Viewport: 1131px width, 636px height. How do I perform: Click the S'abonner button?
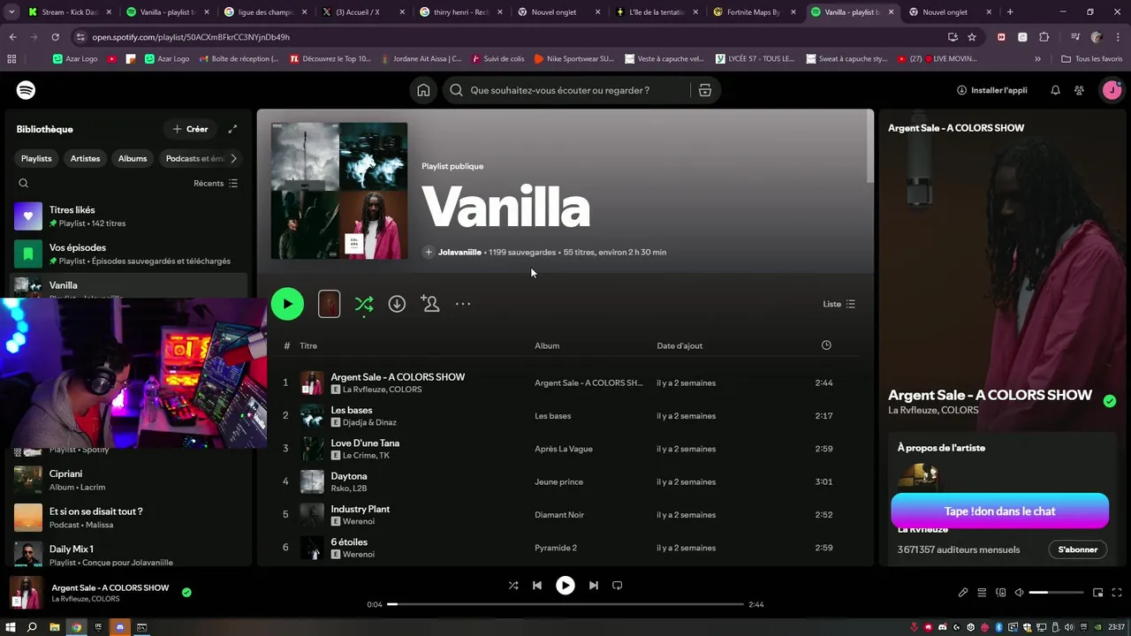[1078, 549]
